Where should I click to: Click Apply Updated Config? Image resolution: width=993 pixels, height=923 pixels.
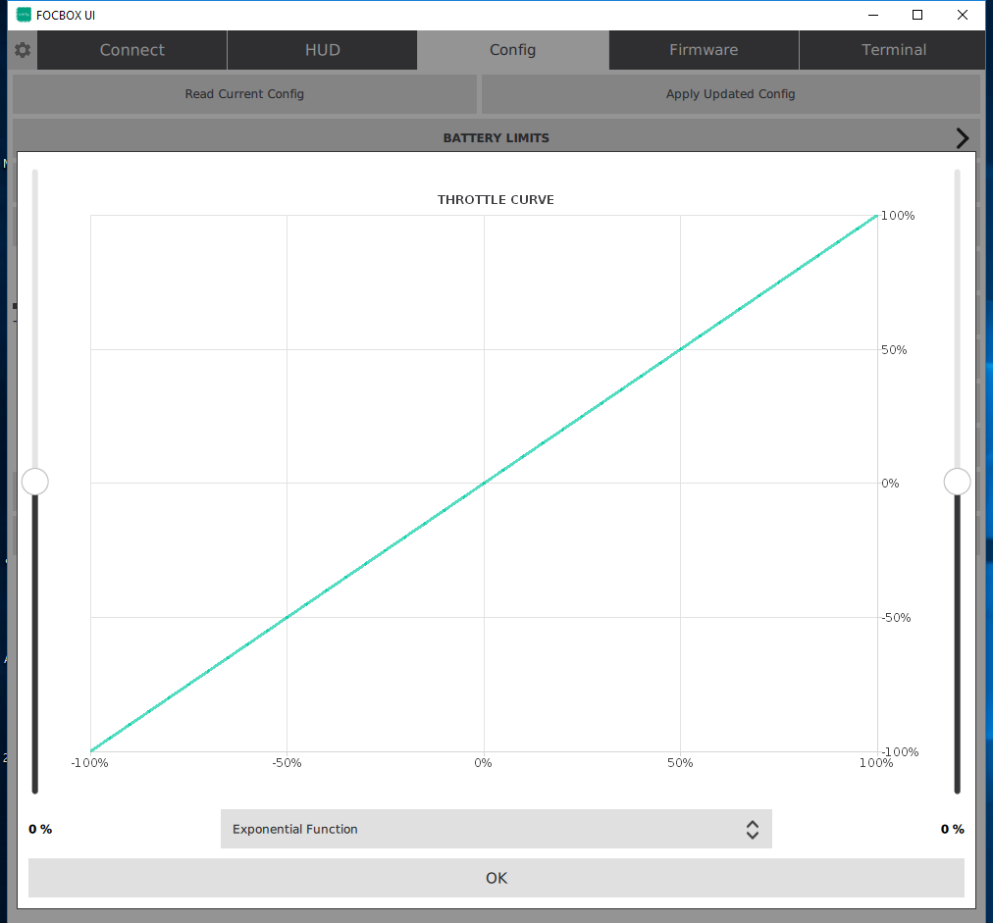730,94
